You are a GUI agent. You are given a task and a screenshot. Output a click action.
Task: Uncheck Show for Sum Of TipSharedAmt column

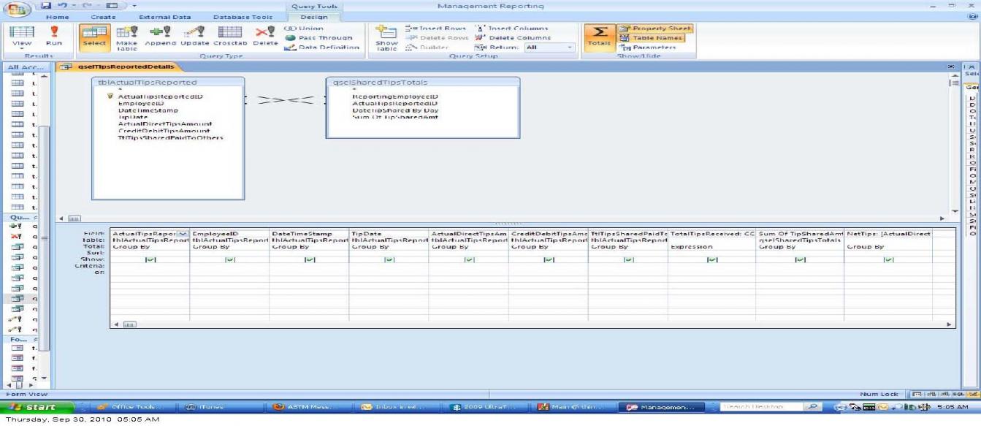[800, 259]
